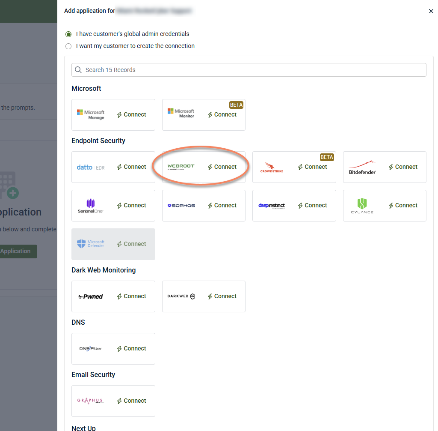Connect the Bitdefender application

click(403, 167)
